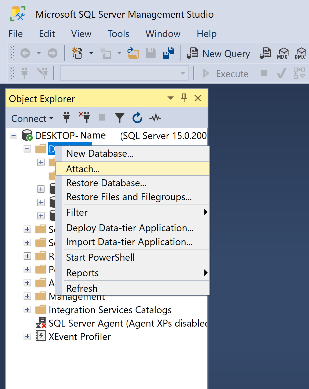Image resolution: width=309 pixels, height=389 pixels.
Task: Click the Cancel Executing Query stop icon
Action: 264,73
